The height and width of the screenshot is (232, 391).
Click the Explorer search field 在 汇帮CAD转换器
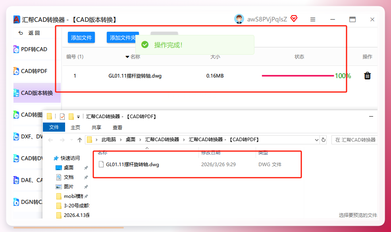coord(354,140)
